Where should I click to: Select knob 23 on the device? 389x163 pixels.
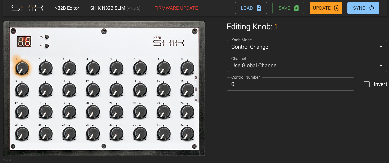tap(164, 111)
